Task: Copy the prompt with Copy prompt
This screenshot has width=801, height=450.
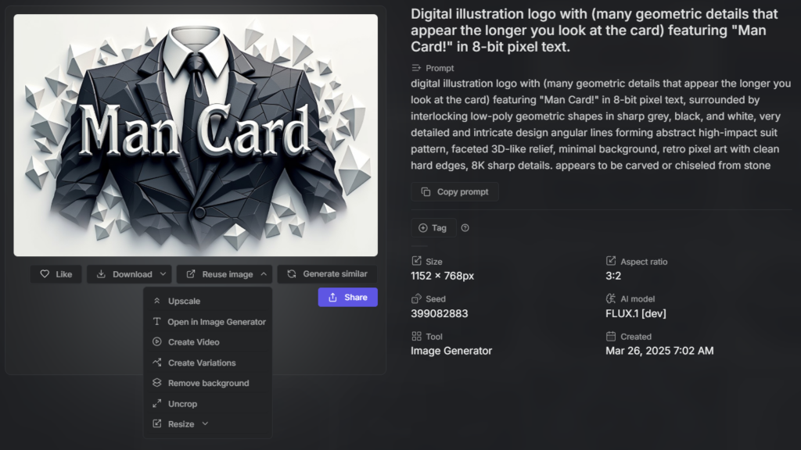Action: click(x=454, y=192)
